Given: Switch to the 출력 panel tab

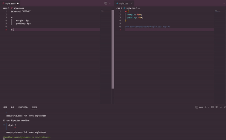Looking at the screenshot, I should pos(12,107).
